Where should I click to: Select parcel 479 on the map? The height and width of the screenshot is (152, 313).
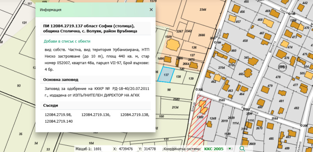(x=270, y=86)
